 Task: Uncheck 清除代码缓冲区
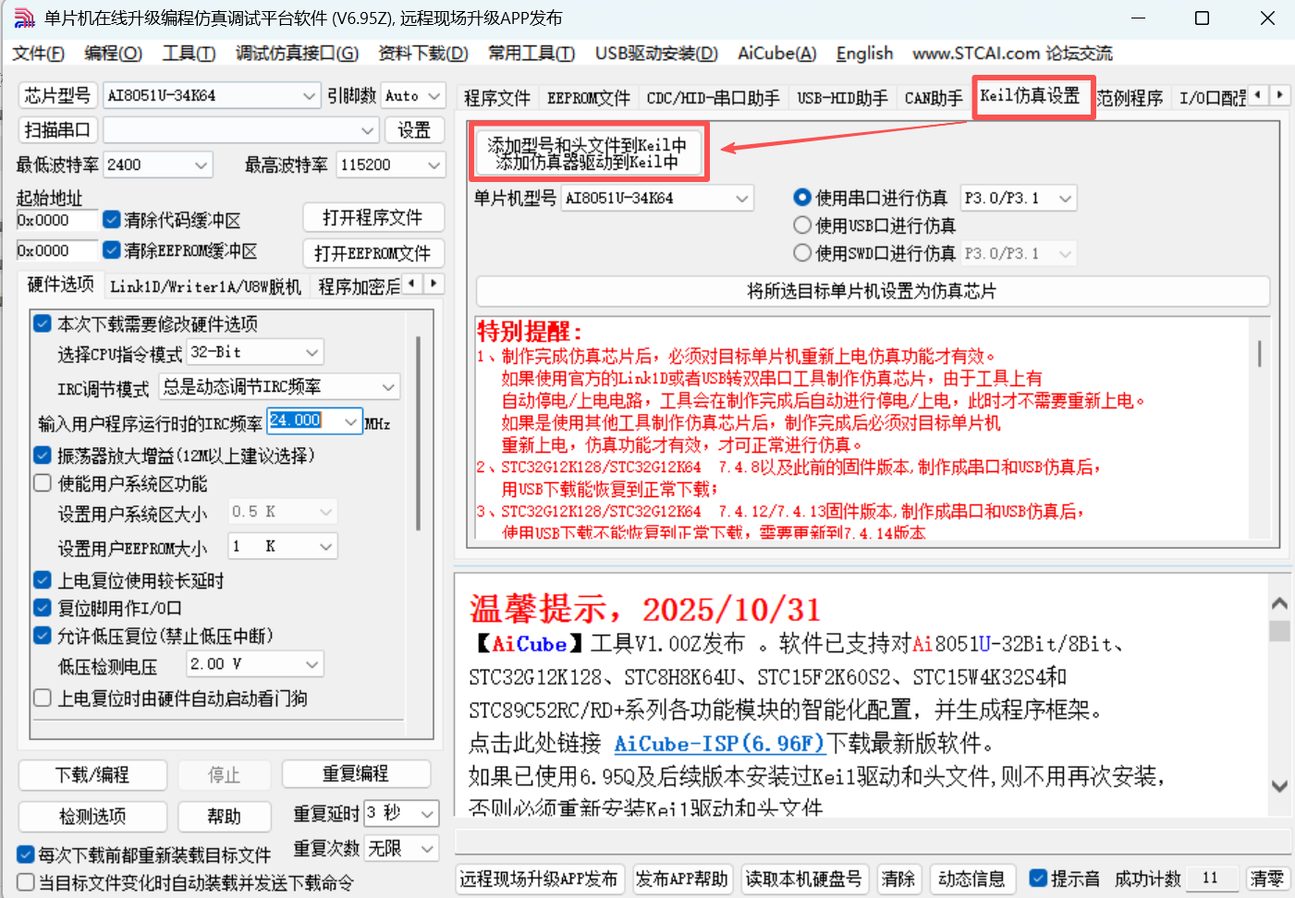(x=113, y=220)
